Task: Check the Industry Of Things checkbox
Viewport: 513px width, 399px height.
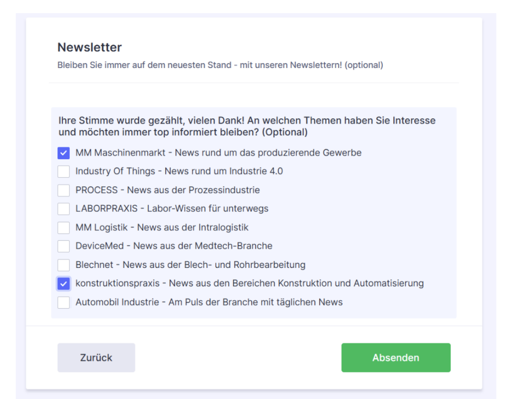Action: [x=64, y=171]
